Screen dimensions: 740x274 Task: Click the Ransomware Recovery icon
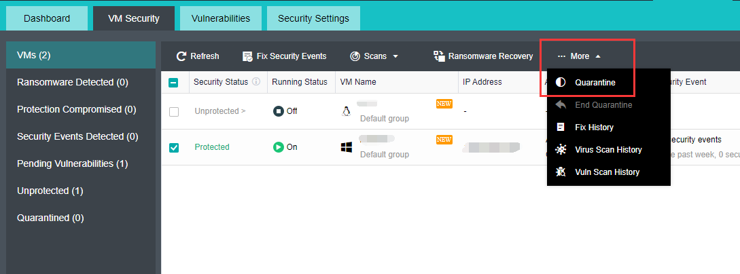(x=439, y=56)
